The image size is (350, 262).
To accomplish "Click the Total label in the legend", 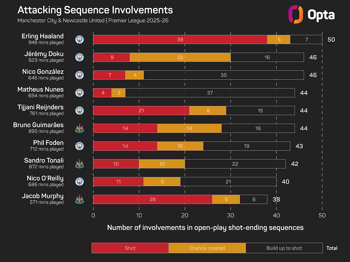I will tap(332, 248).
